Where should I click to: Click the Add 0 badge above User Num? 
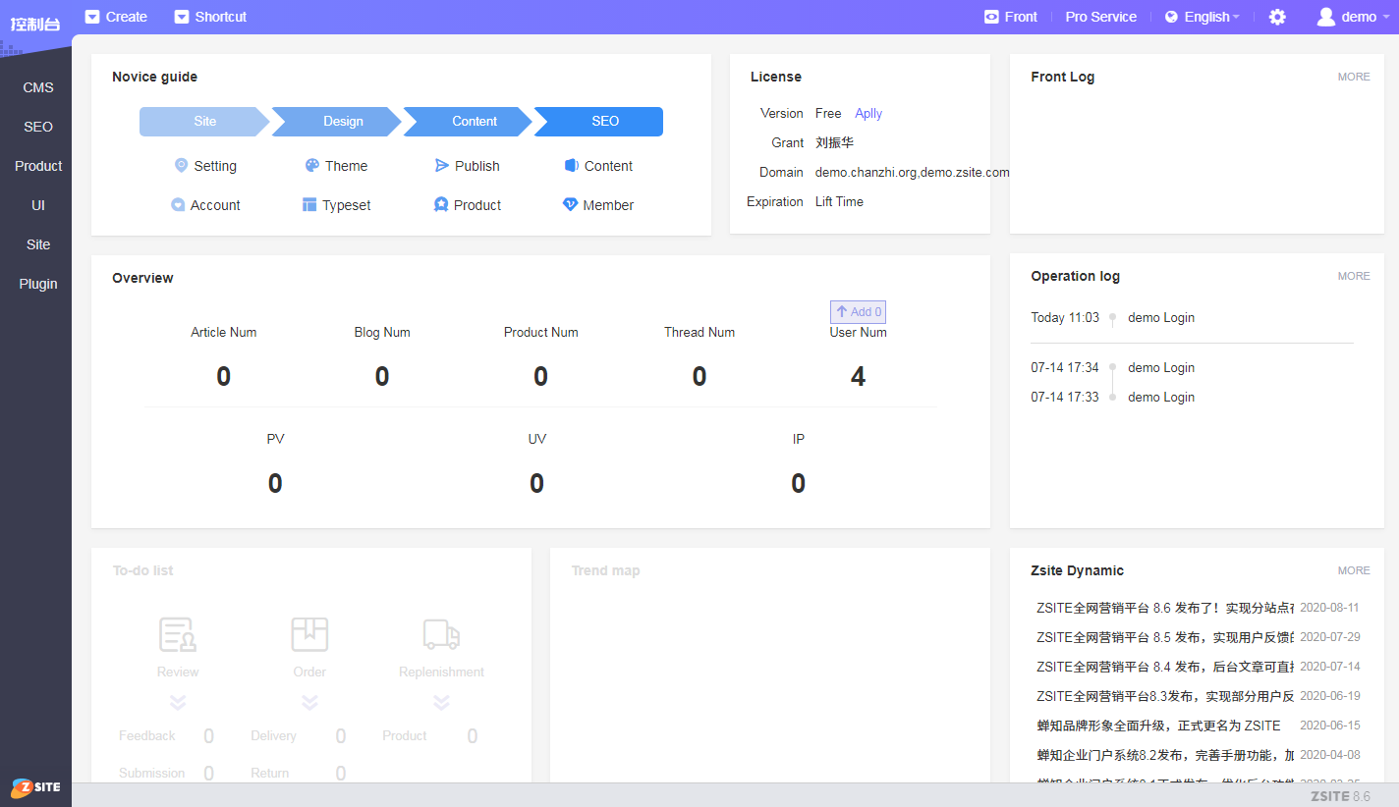[858, 312]
